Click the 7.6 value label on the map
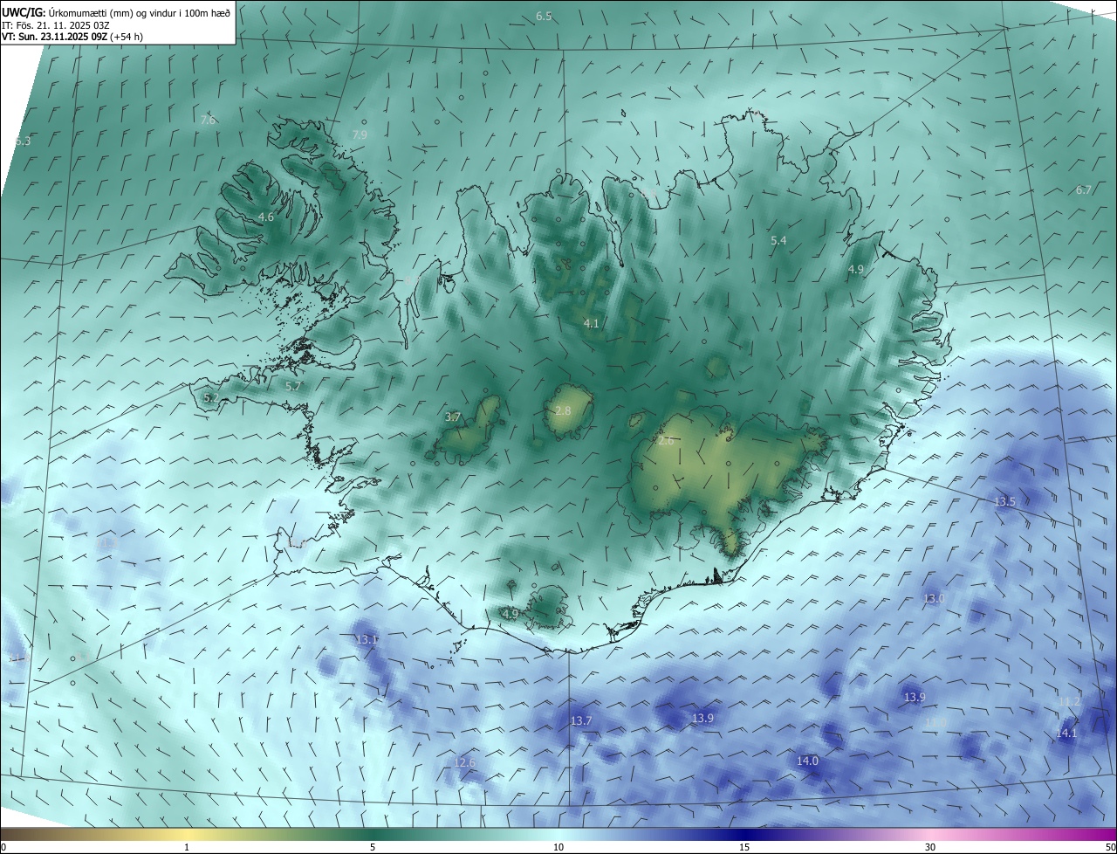The image size is (1117, 854). point(208,120)
